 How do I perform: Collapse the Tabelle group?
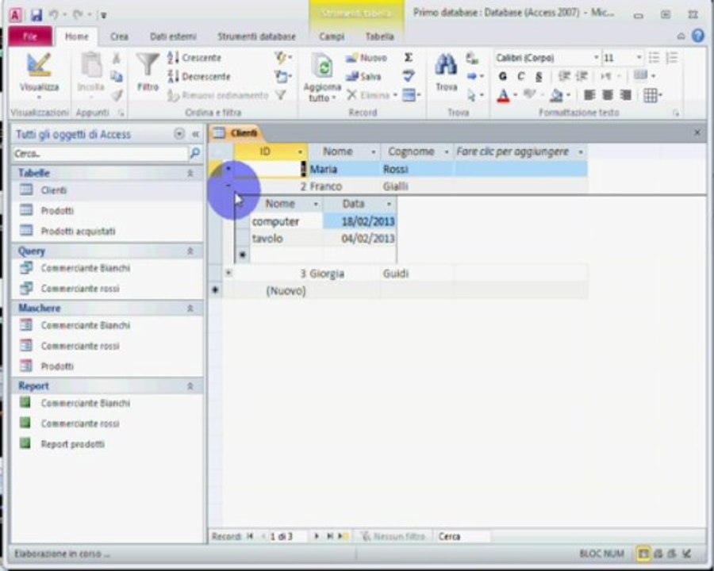pyautogui.click(x=190, y=174)
